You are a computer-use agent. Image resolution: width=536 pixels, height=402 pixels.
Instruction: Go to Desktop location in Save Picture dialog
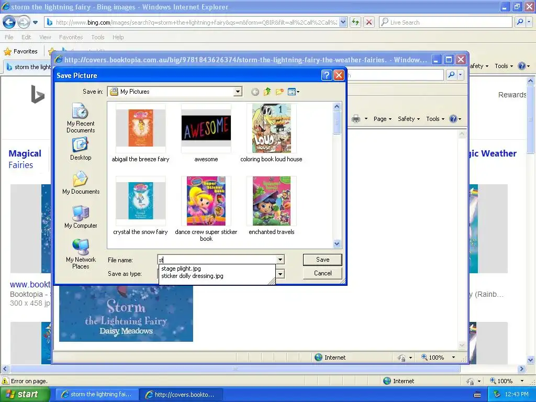tap(81, 149)
